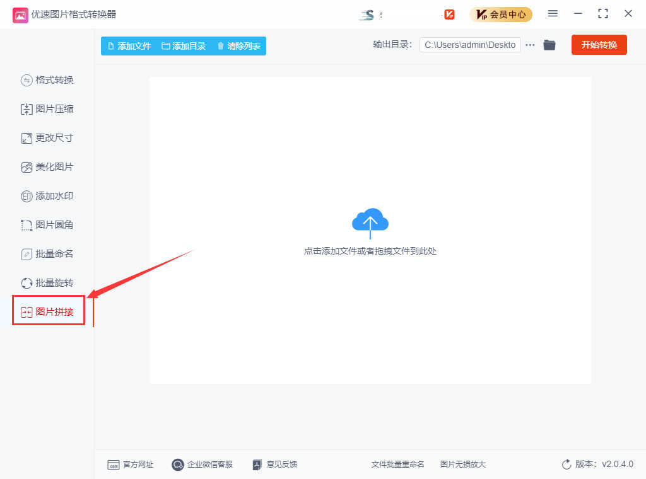Open the hamburger menu in title bar
Viewport: 646px width, 479px height.
click(x=553, y=14)
